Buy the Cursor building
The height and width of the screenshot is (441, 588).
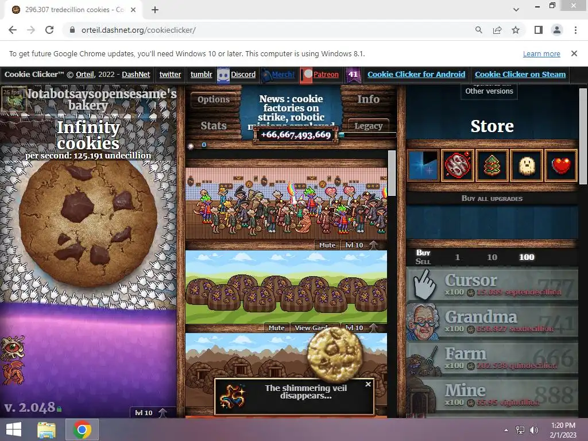[492, 285]
